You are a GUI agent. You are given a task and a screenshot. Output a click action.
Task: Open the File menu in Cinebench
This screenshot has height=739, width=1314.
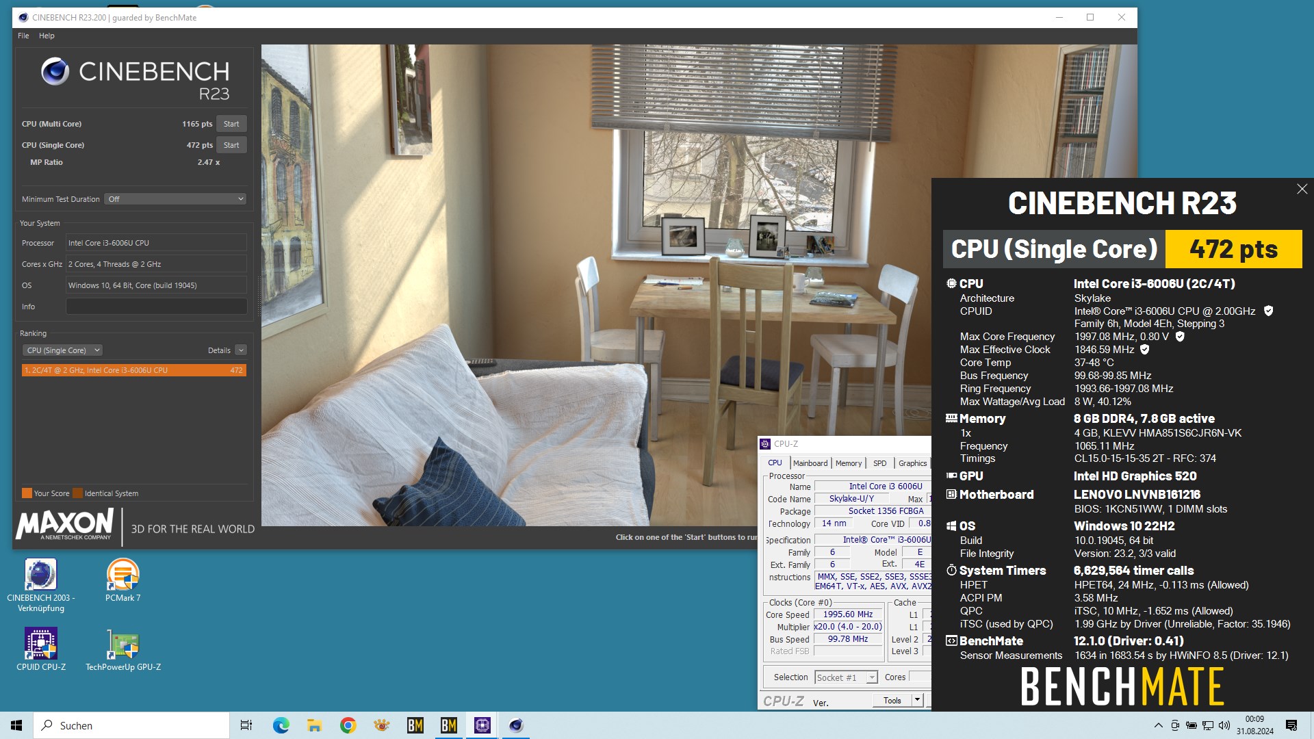coord(23,36)
